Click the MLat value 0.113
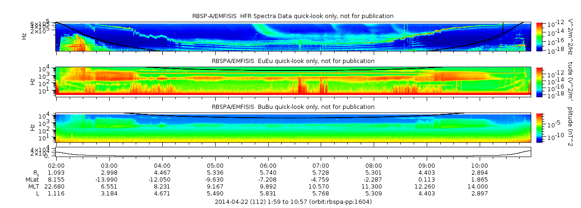 tap(427, 179)
